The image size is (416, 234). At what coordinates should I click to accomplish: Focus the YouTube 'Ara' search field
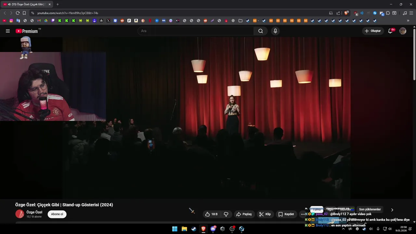point(196,31)
